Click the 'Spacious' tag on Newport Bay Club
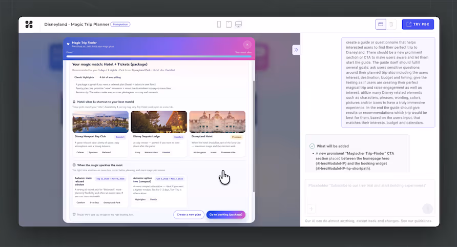Screen dimensions: 457x247 tap(93, 153)
